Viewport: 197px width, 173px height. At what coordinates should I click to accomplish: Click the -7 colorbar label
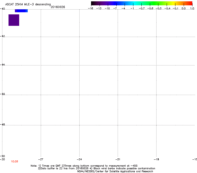tap(115, 9)
